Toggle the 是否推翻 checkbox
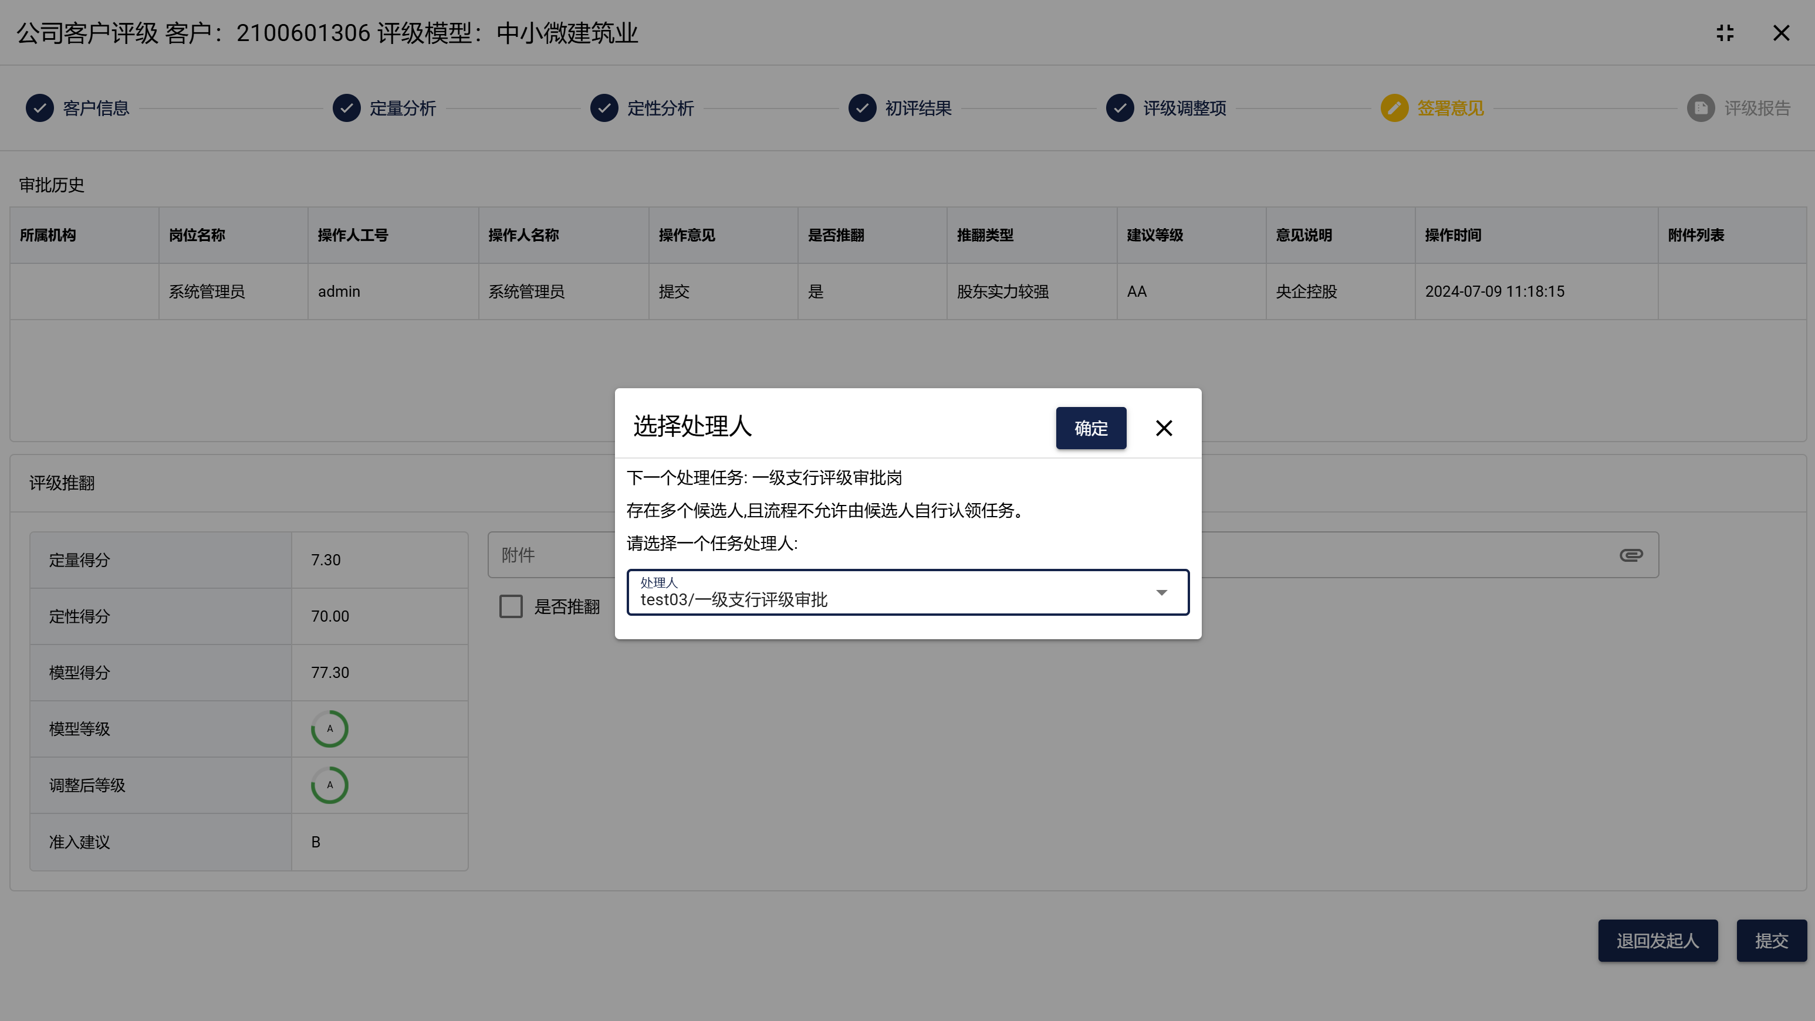 pyautogui.click(x=511, y=606)
